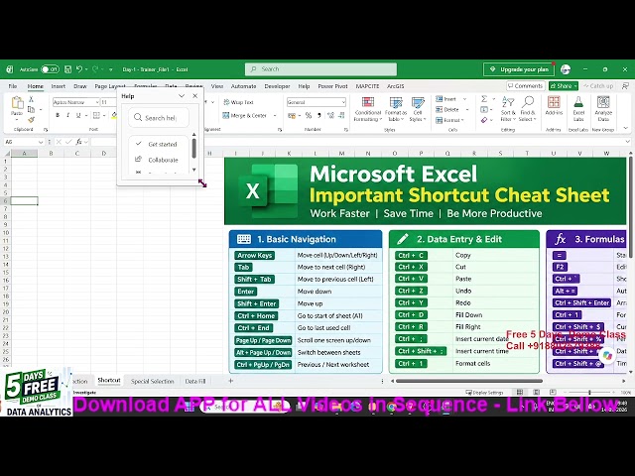Toggle Italic formatting

67,115
